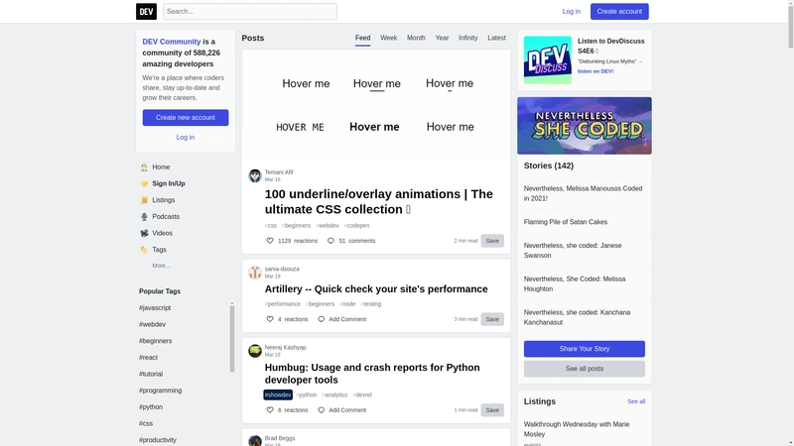This screenshot has height=446, width=794.
Task: Open Temani Afif's avatar
Action: (255, 175)
